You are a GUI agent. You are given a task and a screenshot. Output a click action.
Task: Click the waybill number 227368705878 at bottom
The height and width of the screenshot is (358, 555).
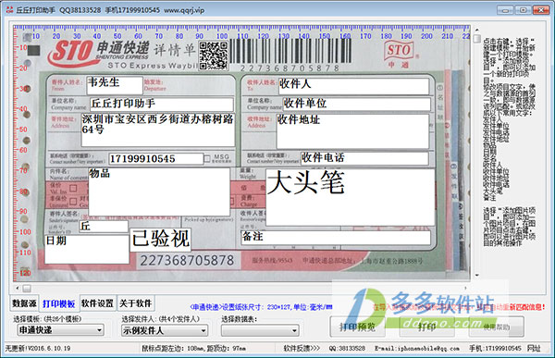pyautogui.click(x=187, y=261)
